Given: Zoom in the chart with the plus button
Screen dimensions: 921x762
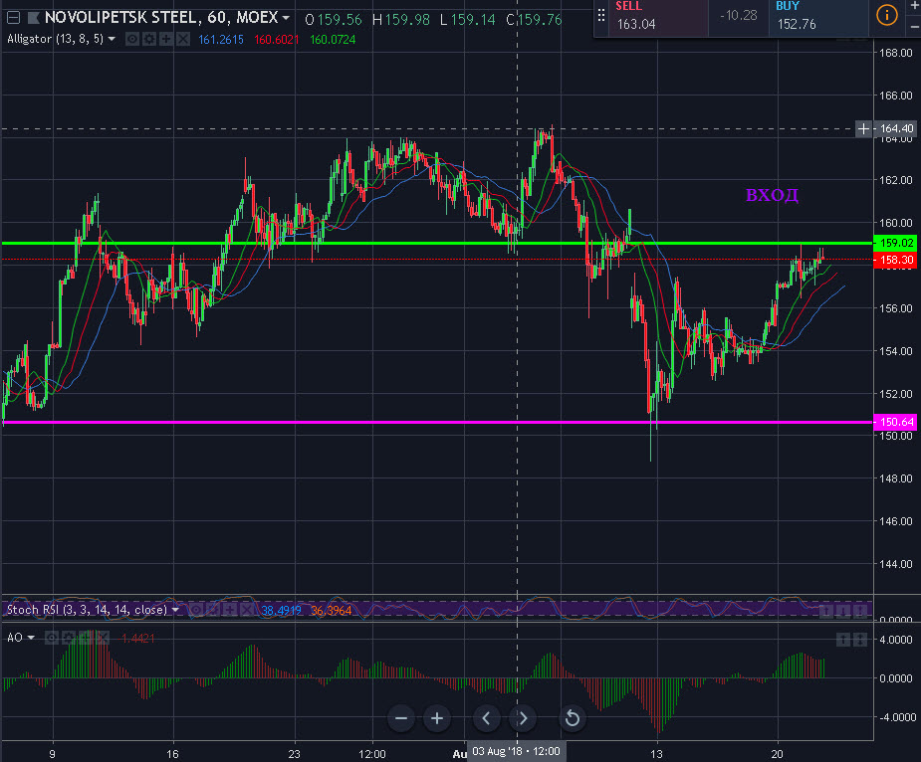Looking at the screenshot, I should [437, 718].
